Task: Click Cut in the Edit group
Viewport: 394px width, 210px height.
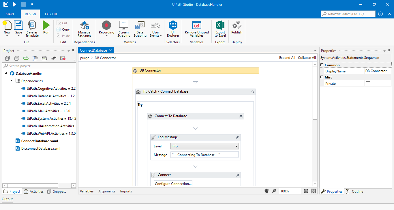Action: [62, 23]
